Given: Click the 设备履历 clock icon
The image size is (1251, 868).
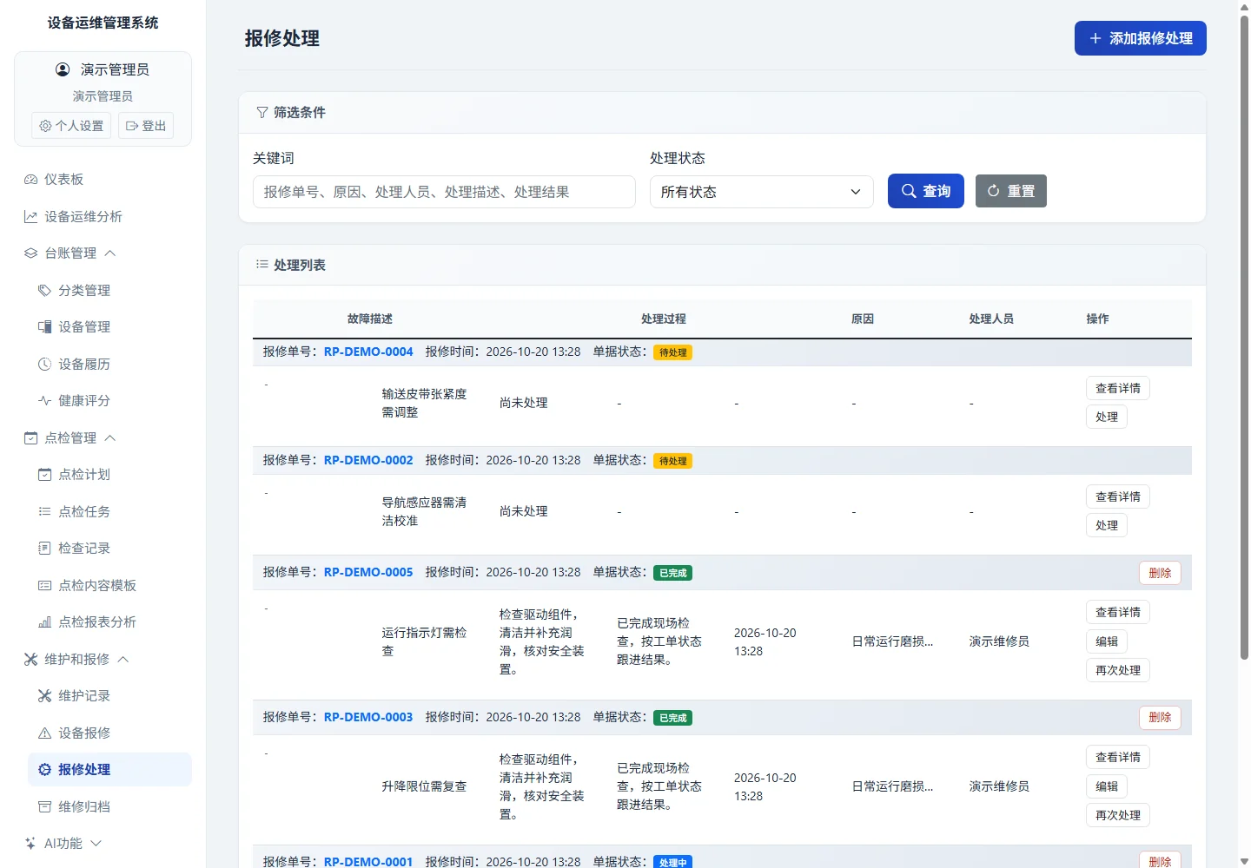Looking at the screenshot, I should pyautogui.click(x=44, y=365).
